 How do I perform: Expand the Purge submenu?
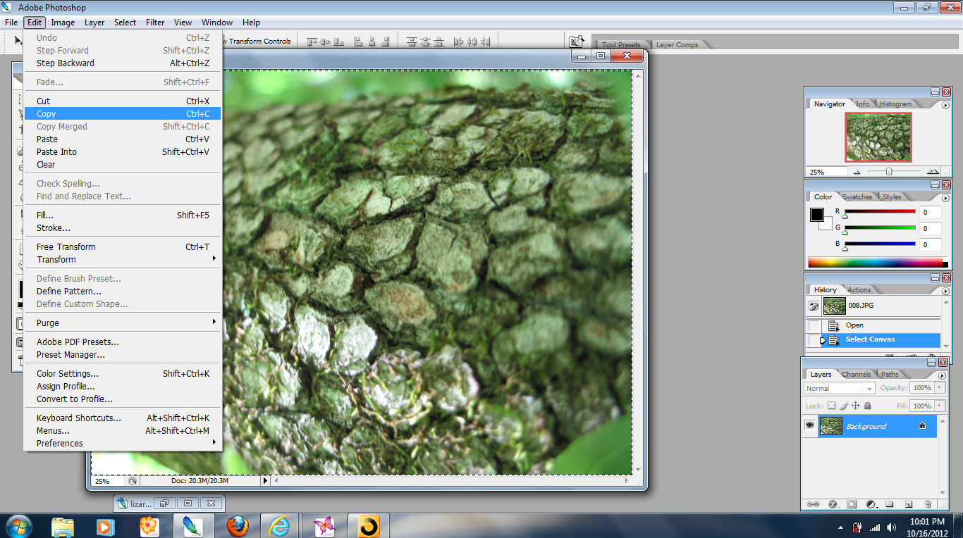(x=123, y=323)
